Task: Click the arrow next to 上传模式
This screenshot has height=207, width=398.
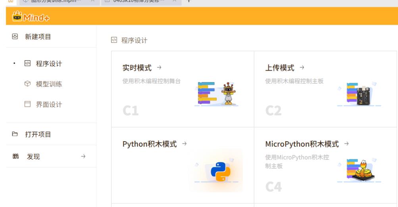Action: point(302,67)
